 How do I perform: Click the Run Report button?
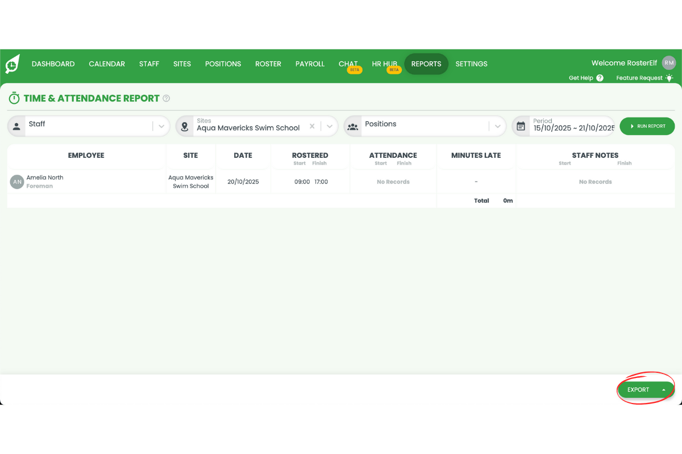[647, 125]
